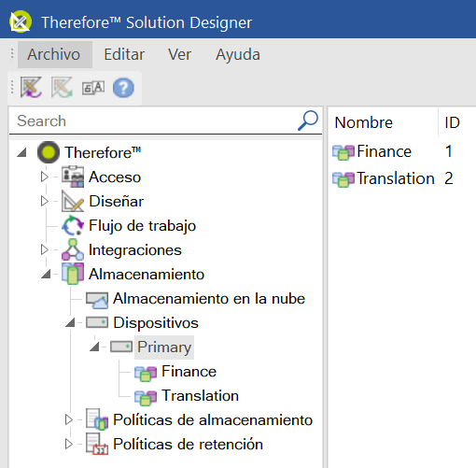This screenshot has width=476, height=468.
Task: Open the Ayuda menu
Action: (238, 54)
